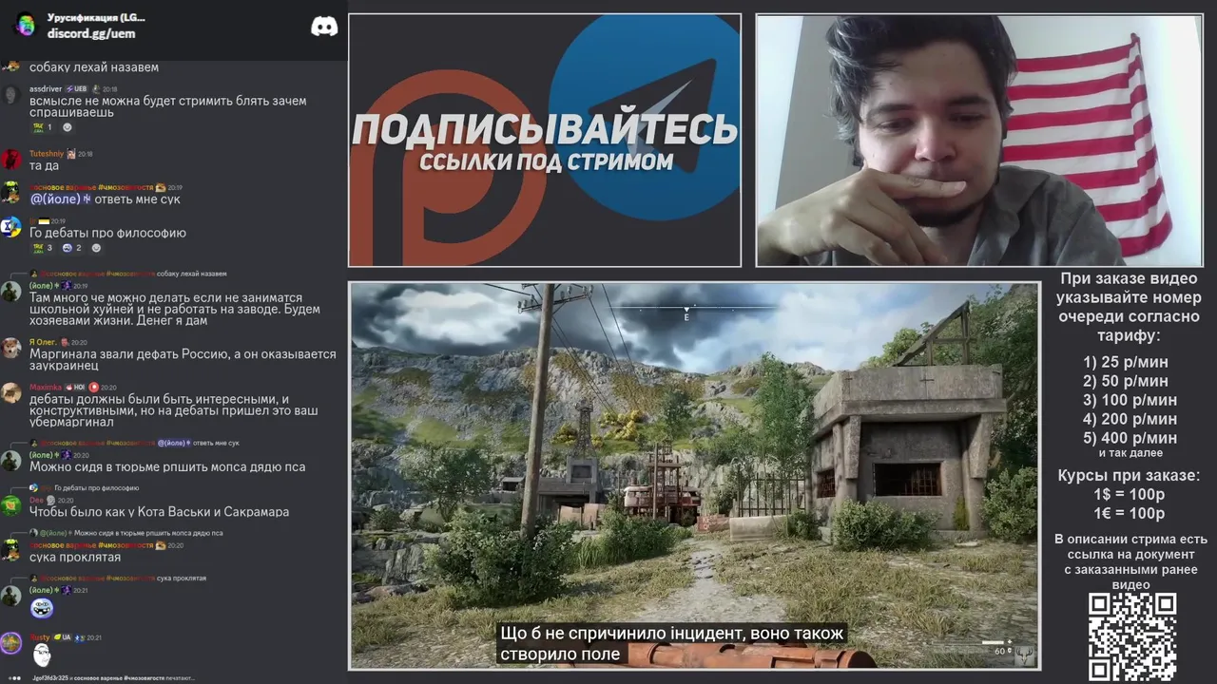
Task: Click the game capture window with bunker scene
Action: (x=694, y=476)
